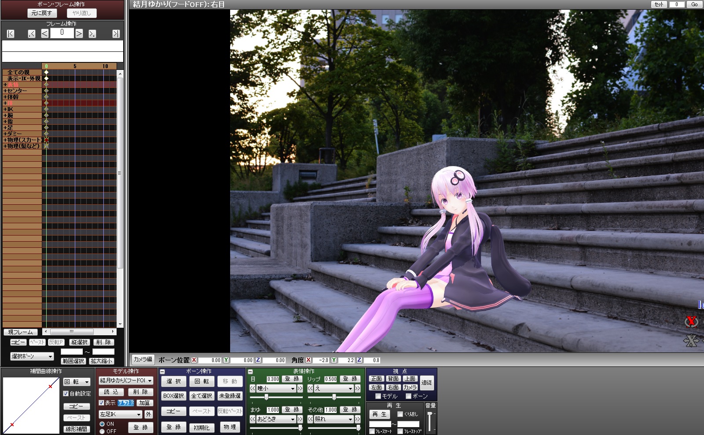
Task: Expand the +センター bone group
Action: coord(5,91)
